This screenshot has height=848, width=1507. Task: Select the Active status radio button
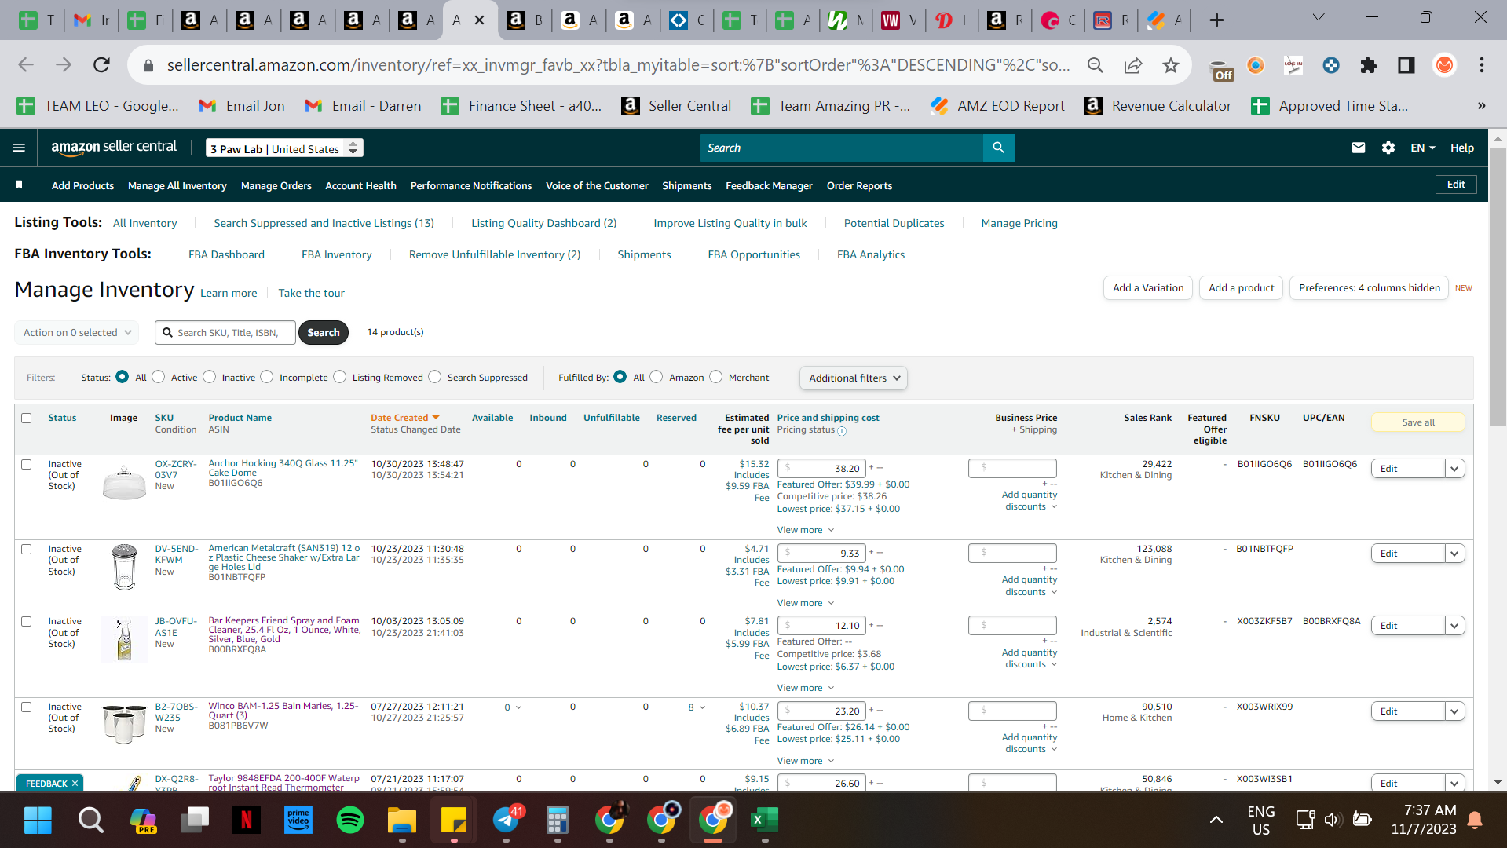159,377
